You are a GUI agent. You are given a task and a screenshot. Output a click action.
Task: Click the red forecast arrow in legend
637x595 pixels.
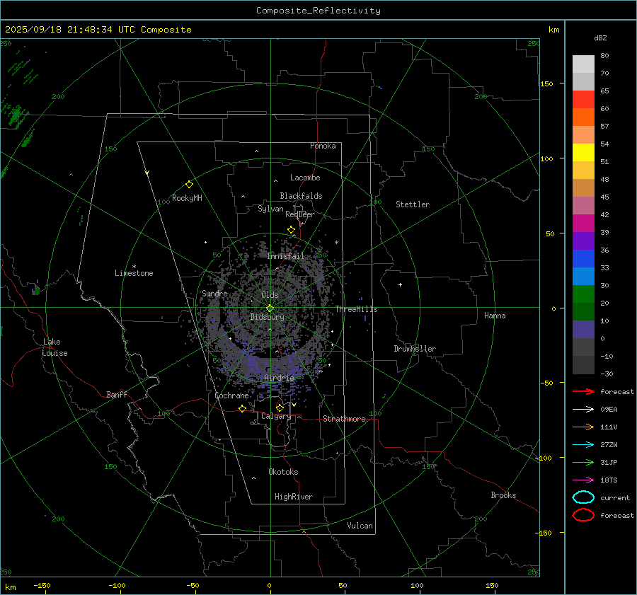point(583,391)
